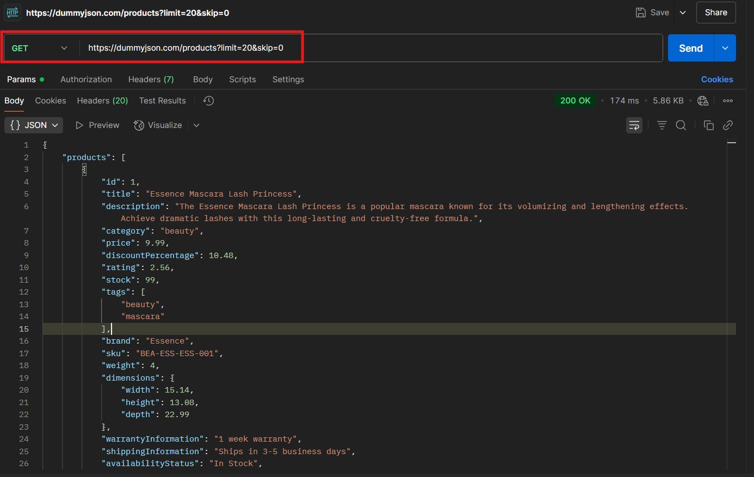This screenshot has width=754, height=477.
Task: Open the Settings tab
Action: pos(288,79)
